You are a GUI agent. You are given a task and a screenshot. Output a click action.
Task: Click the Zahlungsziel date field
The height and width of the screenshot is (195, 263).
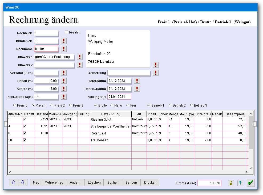[x=119, y=97]
